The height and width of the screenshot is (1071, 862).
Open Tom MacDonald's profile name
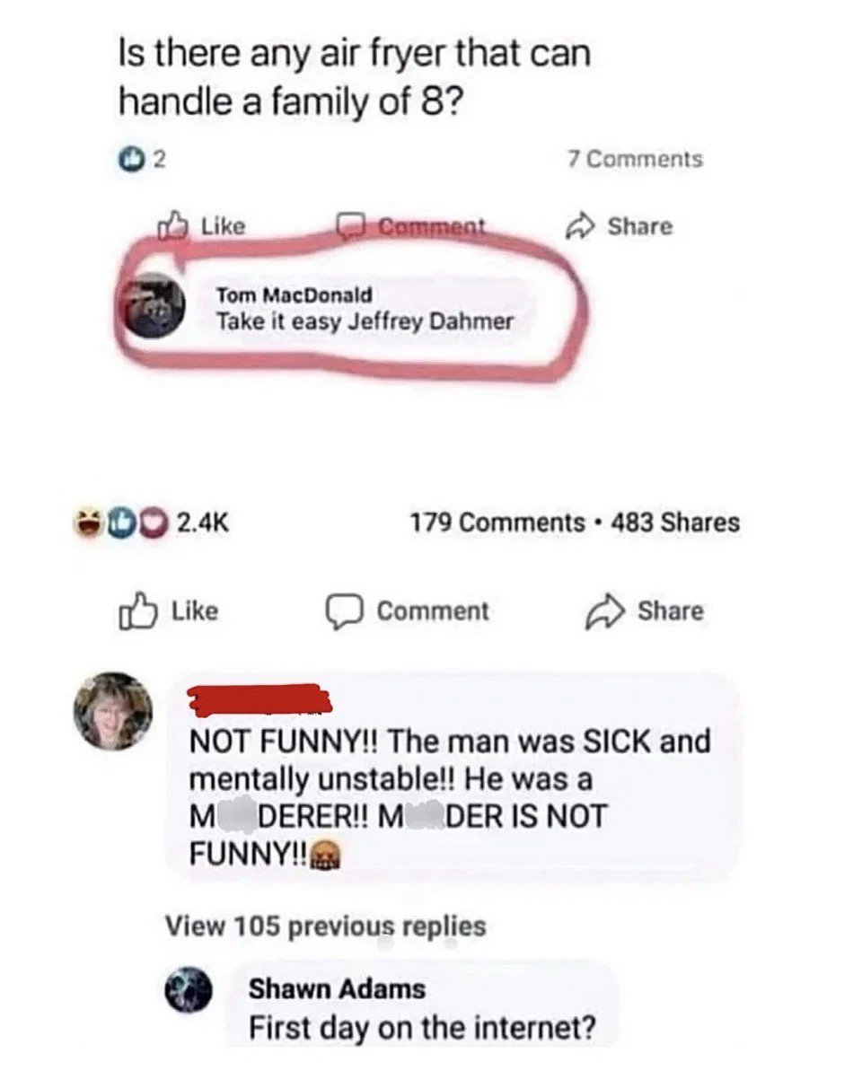point(294,295)
